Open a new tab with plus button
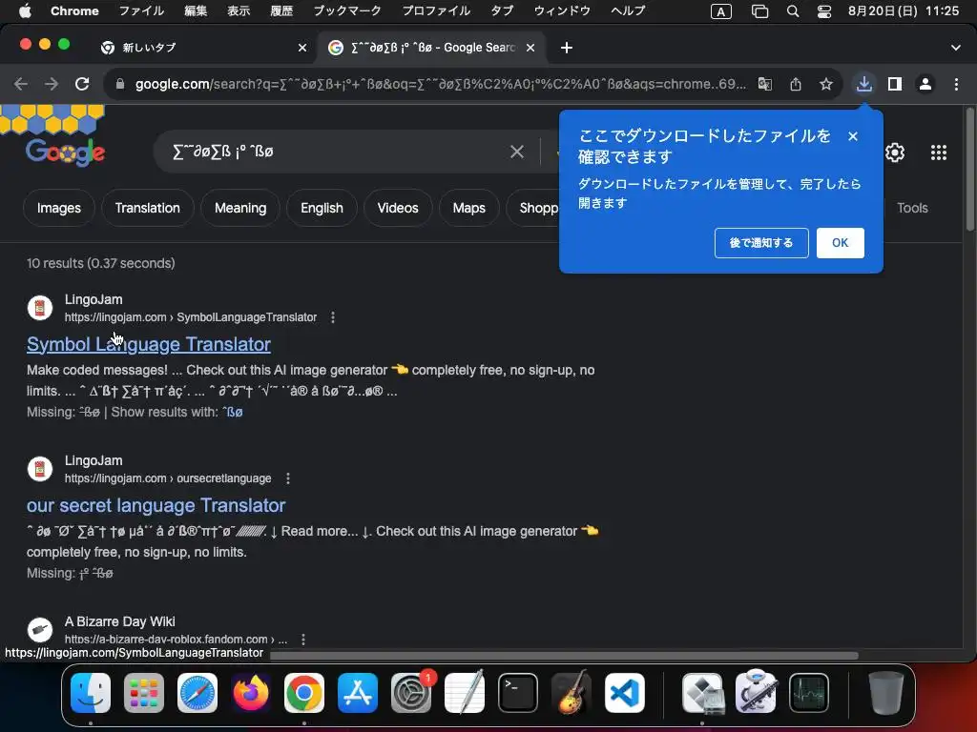977x732 pixels. coord(567,48)
